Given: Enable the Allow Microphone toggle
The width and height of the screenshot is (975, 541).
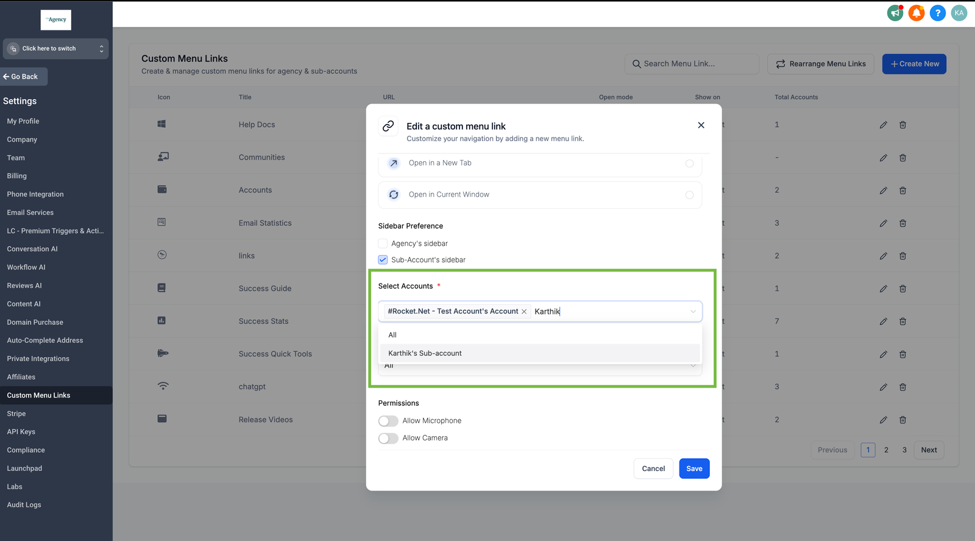Looking at the screenshot, I should click(x=388, y=421).
